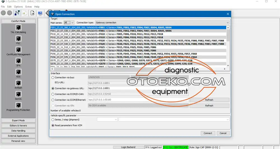Viewport: 280px width, 149px height.
Task: Open the Edit menu
Action: 9,7
